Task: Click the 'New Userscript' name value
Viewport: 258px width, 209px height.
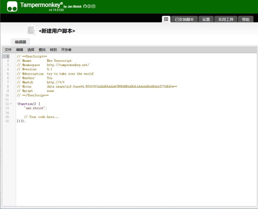Action: (59, 61)
